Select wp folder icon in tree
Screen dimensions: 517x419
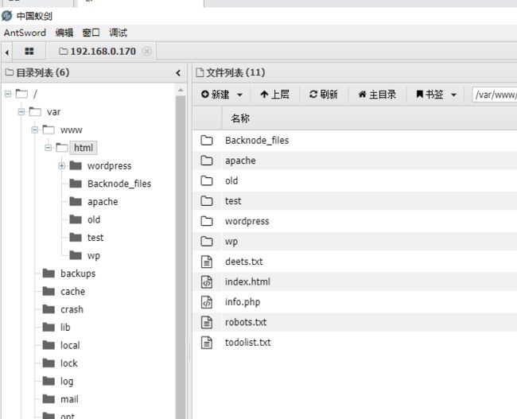[x=76, y=255]
